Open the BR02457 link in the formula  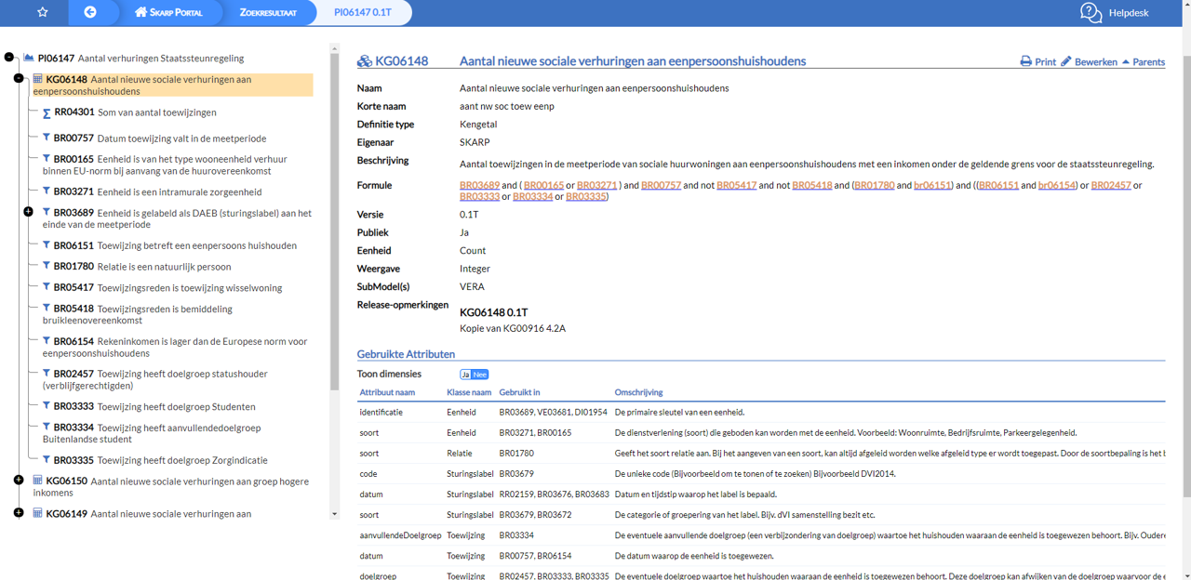(x=1111, y=185)
